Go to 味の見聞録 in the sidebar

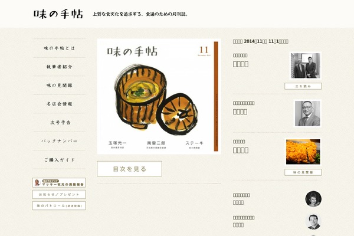(59, 86)
